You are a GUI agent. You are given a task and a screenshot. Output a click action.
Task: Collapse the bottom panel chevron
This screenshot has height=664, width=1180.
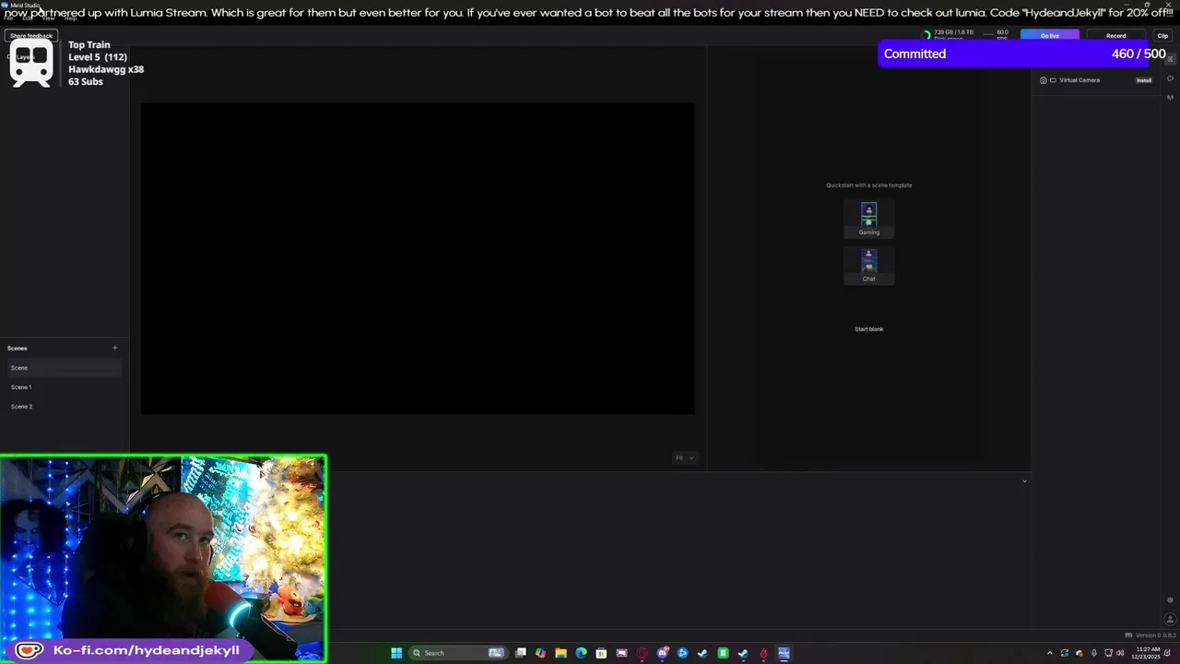tap(1024, 481)
